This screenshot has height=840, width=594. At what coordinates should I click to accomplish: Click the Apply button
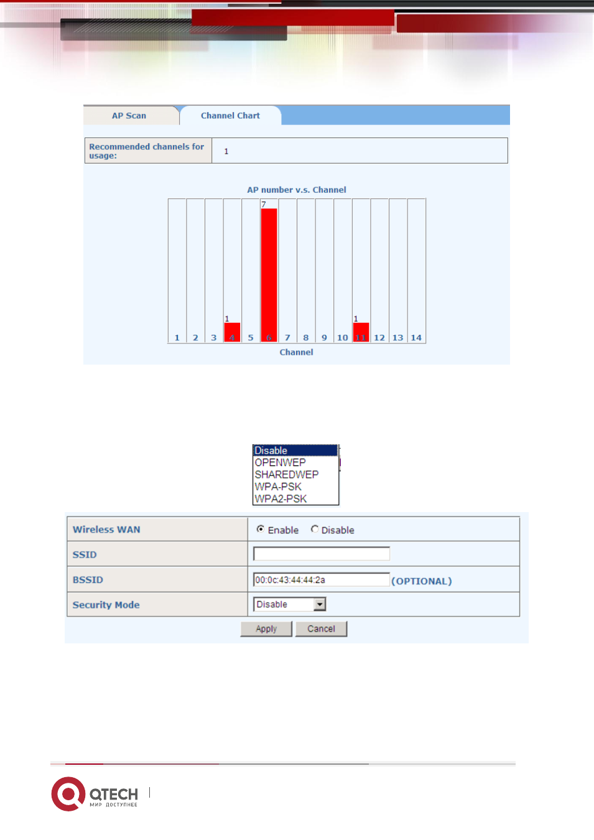tap(266, 629)
